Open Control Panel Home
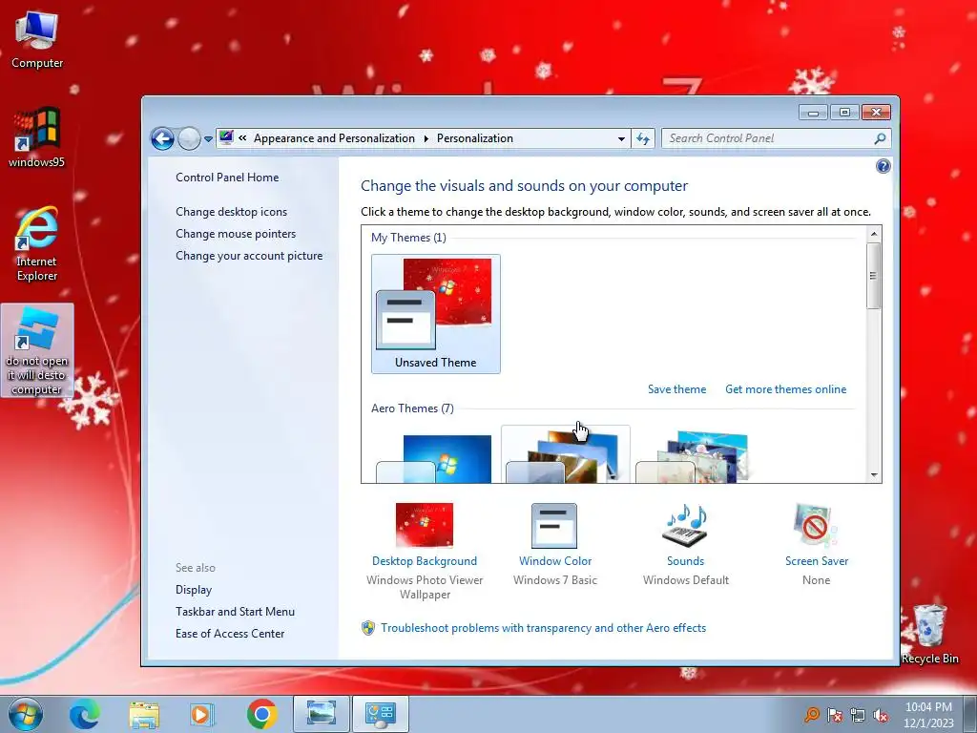This screenshot has width=977, height=733. pos(227,177)
